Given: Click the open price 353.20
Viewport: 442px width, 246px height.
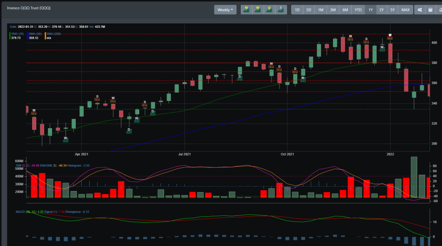Looking at the screenshot, I should pyautogui.click(x=43, y=27).
